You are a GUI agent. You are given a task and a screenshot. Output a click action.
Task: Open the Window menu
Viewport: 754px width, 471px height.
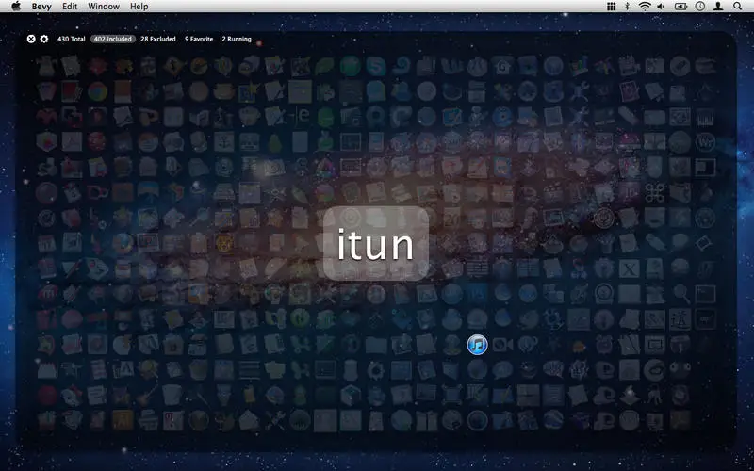pos(104,7)
